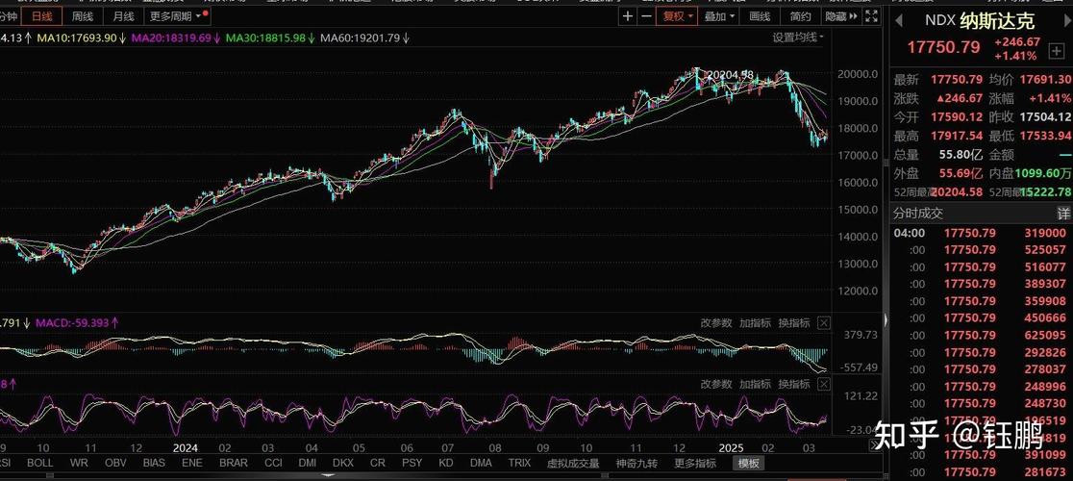Close the MACD indicator panel
The image size is (1073, 481).
824,323
